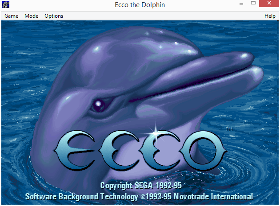Click the 'Software Background Technology' Novotrade line
Viewport: 280px width, 206px height.
139,197
